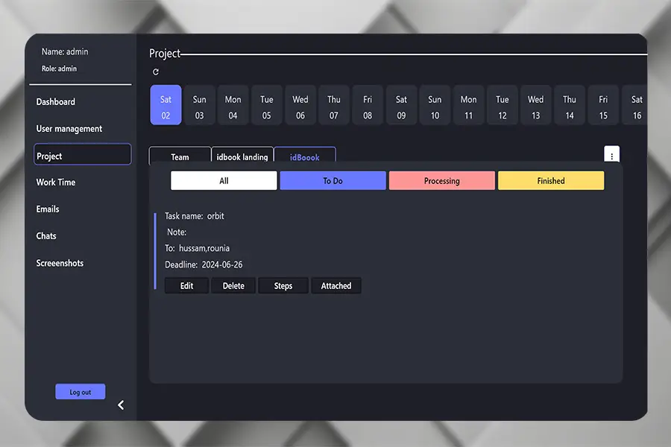Refresh the project task list
This screenshot has height=447, width=671.
click(x=156, y=72)
